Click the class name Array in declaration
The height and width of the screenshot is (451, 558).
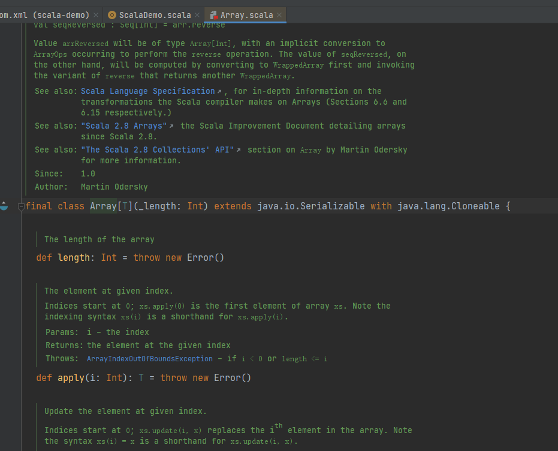tap(103, 206)
